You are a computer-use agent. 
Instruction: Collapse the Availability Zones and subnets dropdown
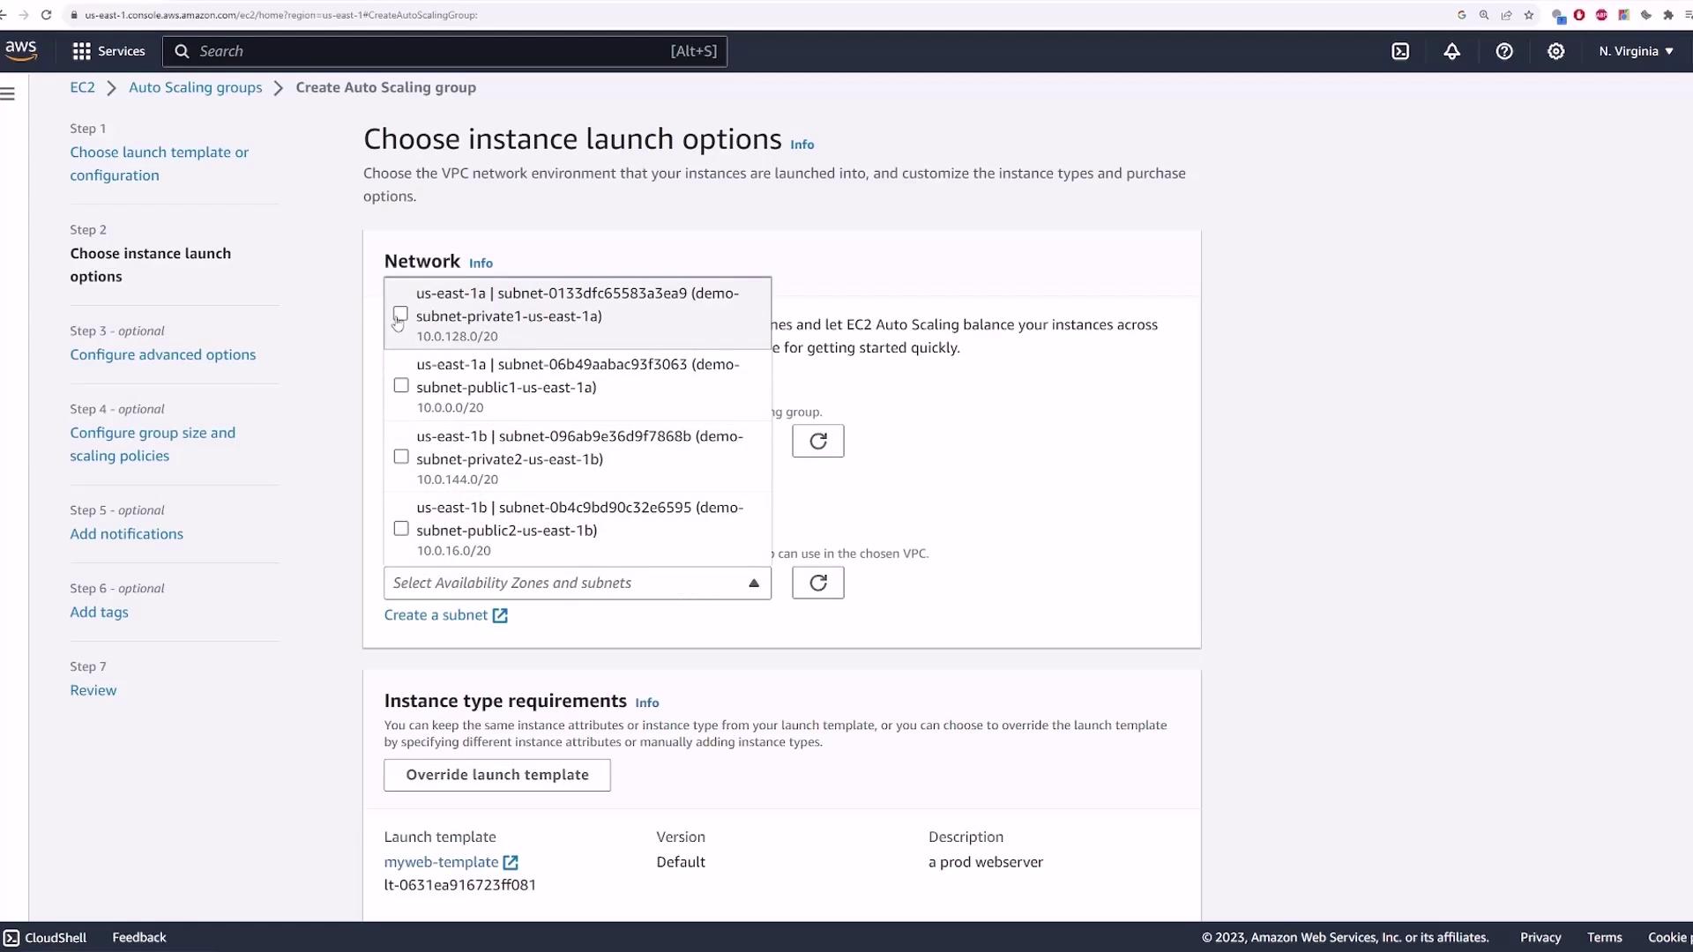point(753,583)
